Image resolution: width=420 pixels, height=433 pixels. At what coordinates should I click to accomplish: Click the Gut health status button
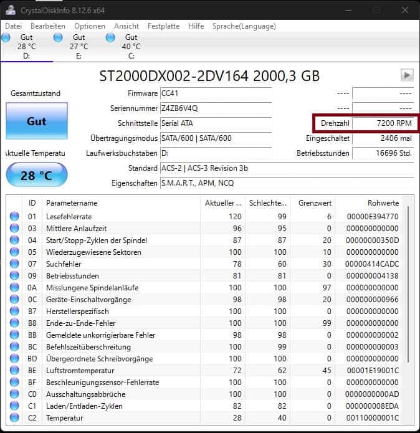37,121
